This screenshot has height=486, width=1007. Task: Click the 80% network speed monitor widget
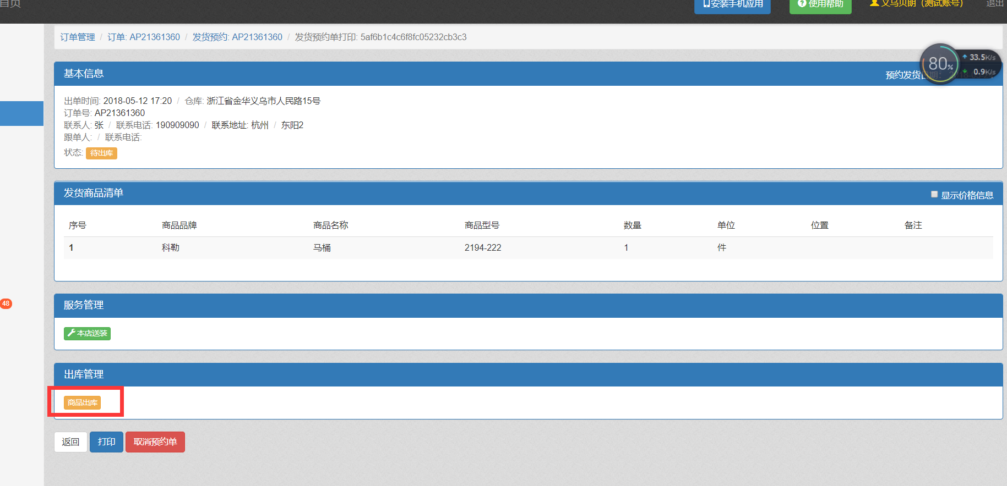click(940, 64)
